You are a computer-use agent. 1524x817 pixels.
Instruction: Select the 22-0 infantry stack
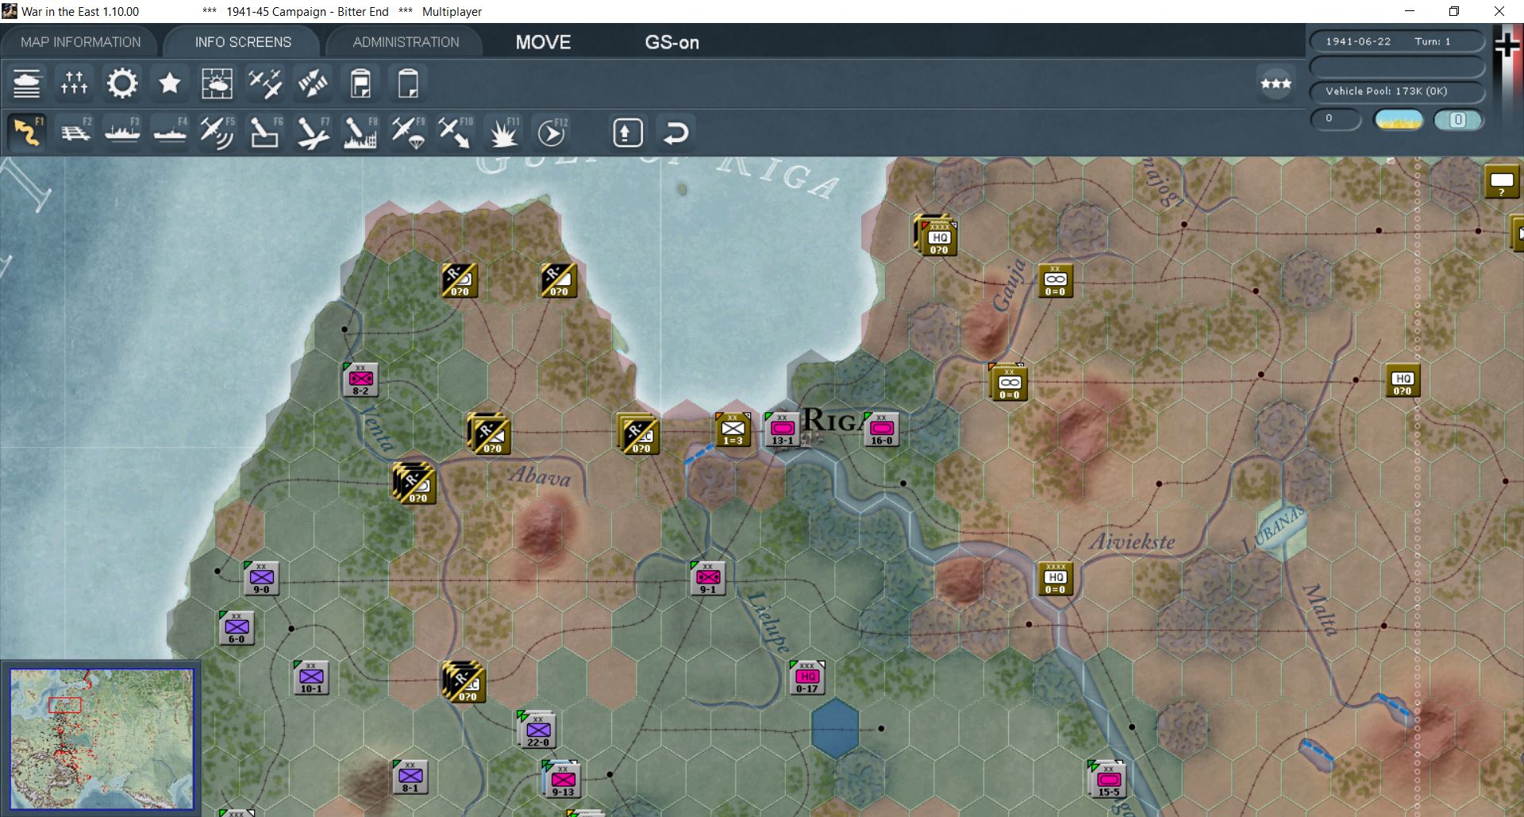coord(537,730)
